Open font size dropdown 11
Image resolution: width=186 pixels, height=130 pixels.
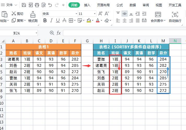(95, 14)
